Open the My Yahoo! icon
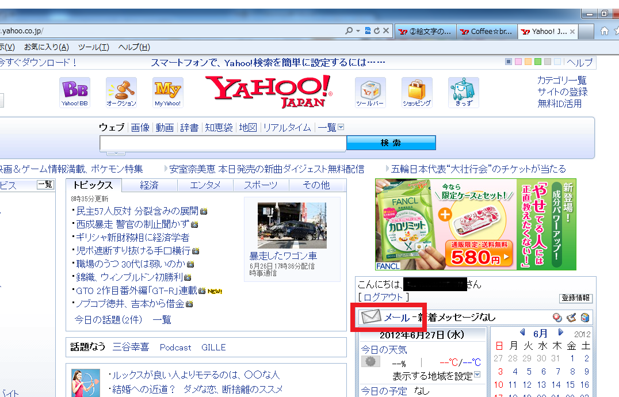619x397 pixels. click(168, 92)
